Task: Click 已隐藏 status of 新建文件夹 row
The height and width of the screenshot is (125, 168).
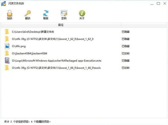Action: 125,32
